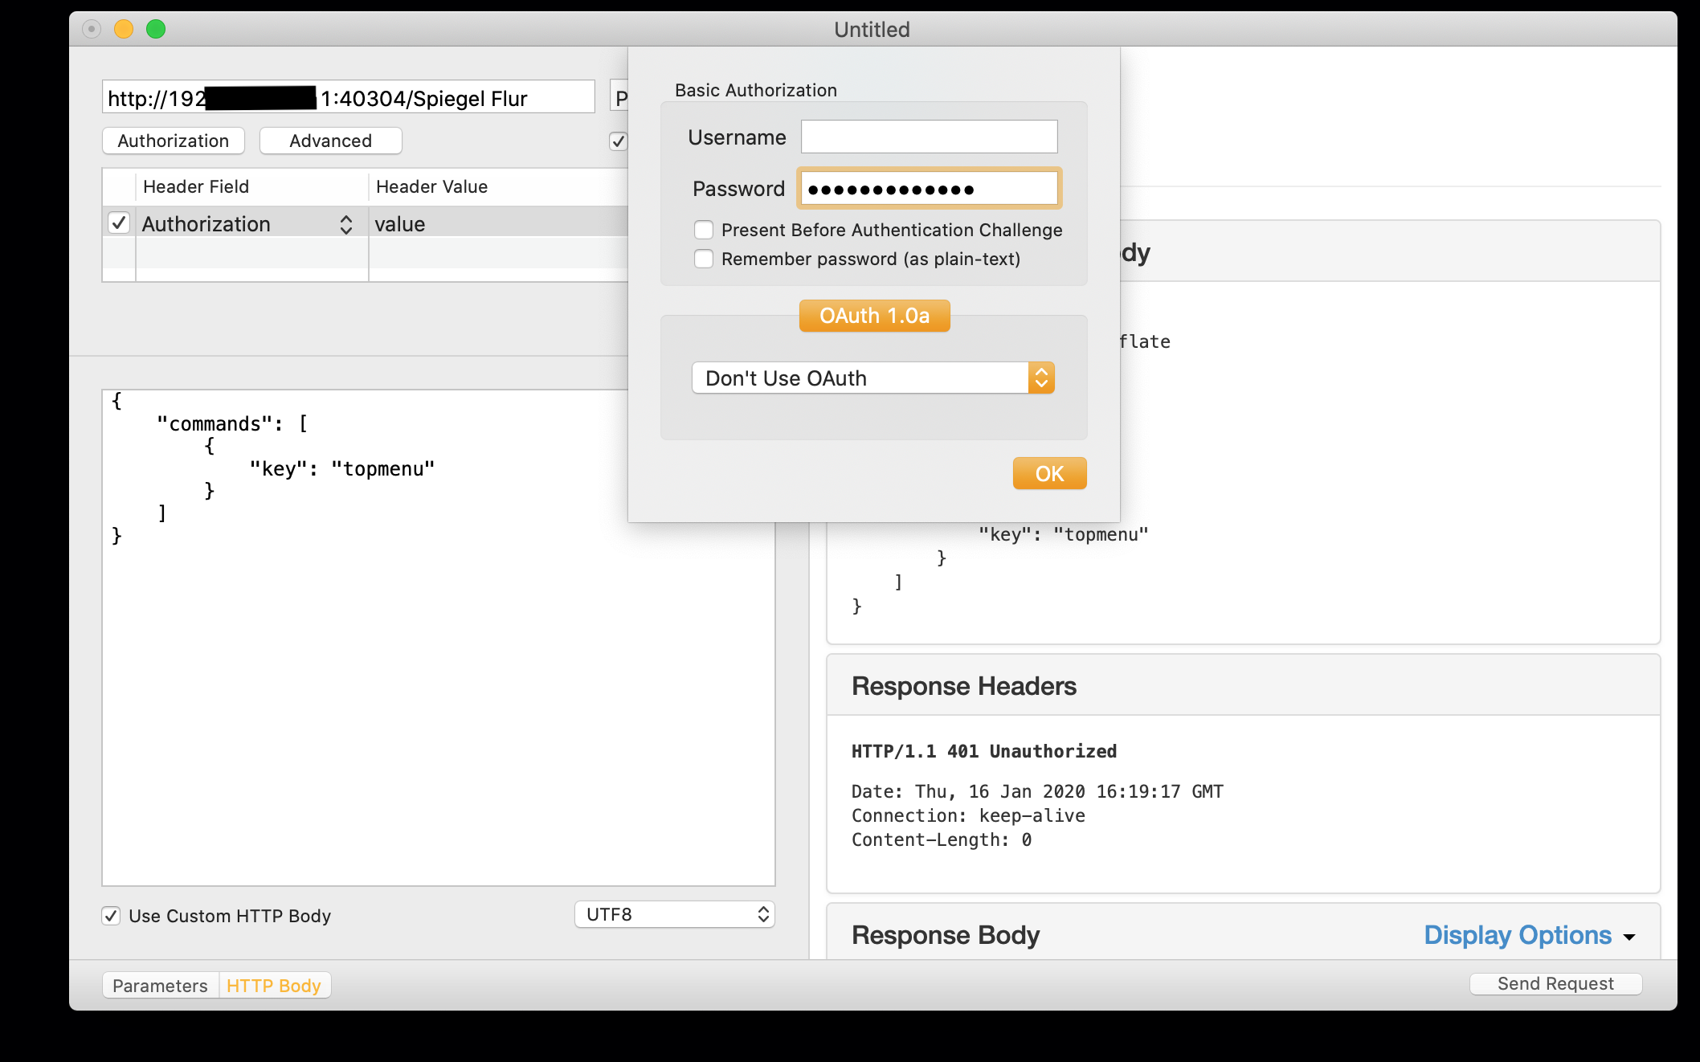Click the URL address field

click(348, 98)
